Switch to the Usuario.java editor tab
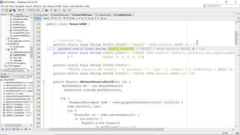The image size is (240, 135). pyautogui.click(x=42, y=15)
